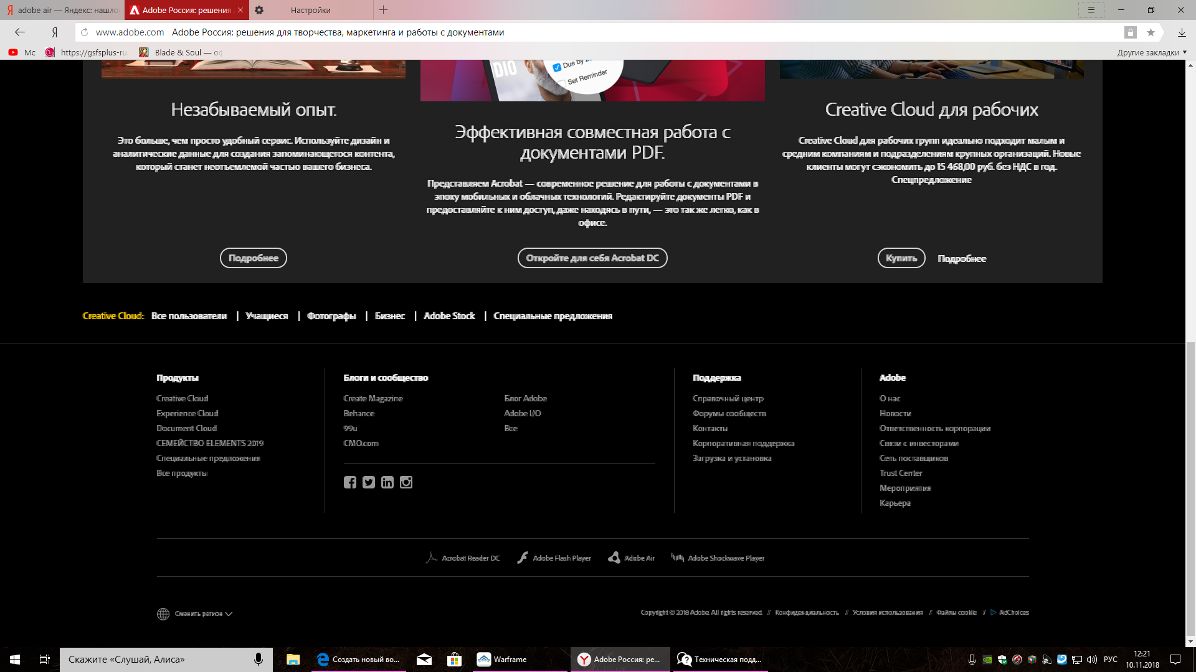Open a new tab with plus
This screenshot has width=1196, height=672.
click(384, 10)
